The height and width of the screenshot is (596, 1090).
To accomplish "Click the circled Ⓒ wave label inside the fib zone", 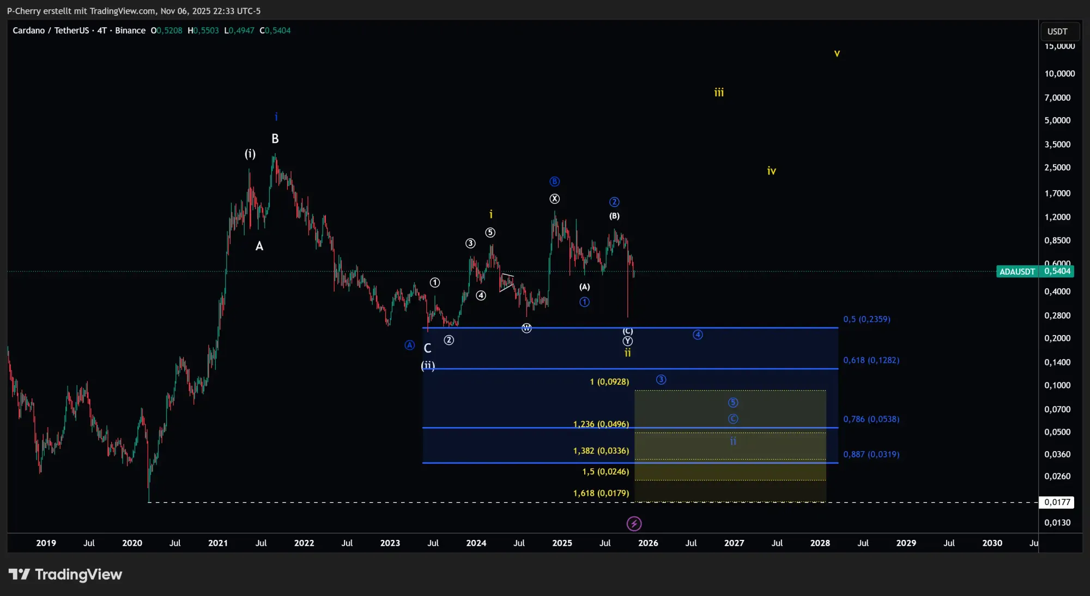I will (734, 419).
